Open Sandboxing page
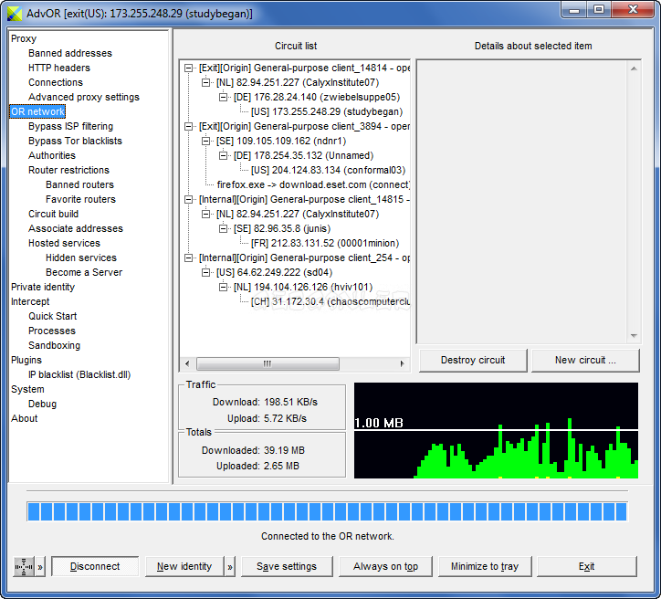The height and width of the screenshot is (599, 661). coord(54,346)
